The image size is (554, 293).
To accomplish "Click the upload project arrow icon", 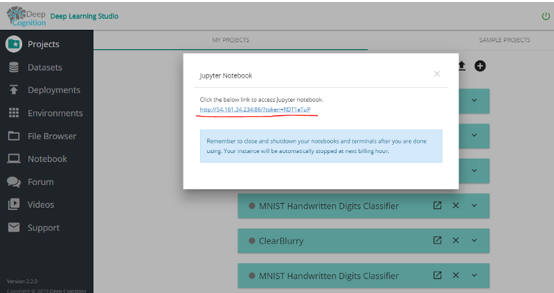I will pos(461,66).
